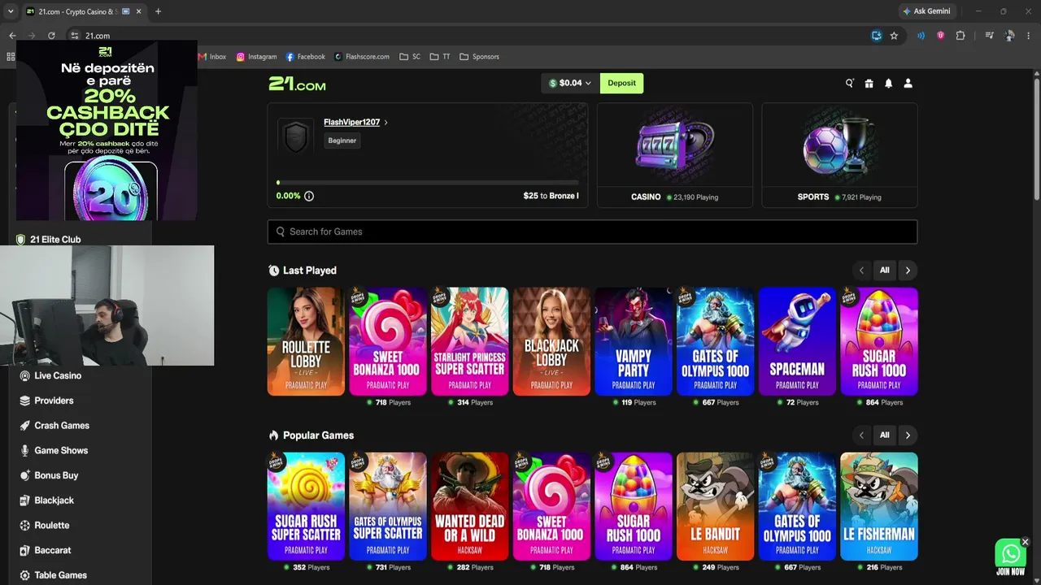
Task: Click the VIP progress bar
Action: (x=428, y=183)
